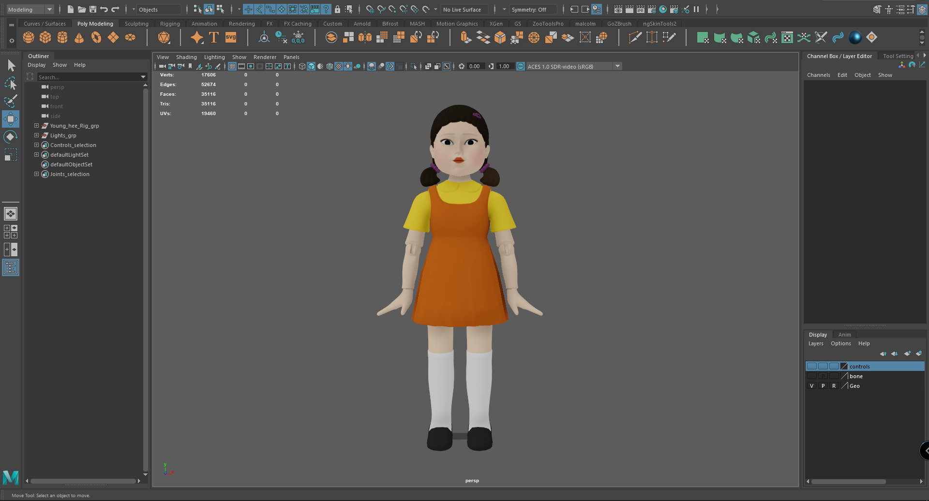
Task: Expand Lights_grp node in Outliner
Action: coord(36,135)
